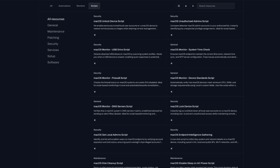280x168 pixels.
Task: Click description starting 'Identify and list active admin'
Action: [x=128, y=141]
